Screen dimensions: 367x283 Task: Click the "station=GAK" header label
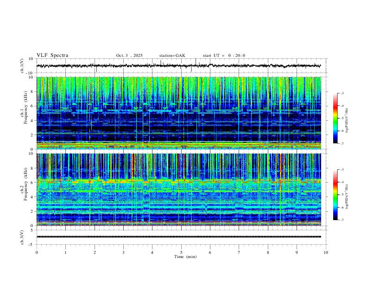coord(172,55)
